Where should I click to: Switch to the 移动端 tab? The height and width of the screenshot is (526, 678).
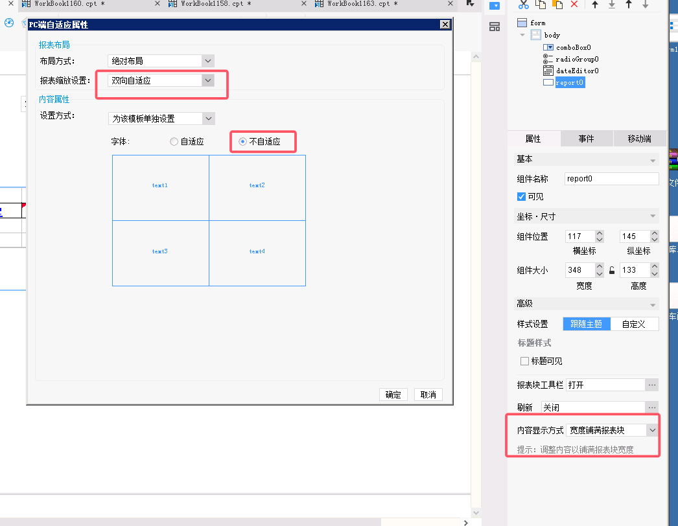(640, 139)
